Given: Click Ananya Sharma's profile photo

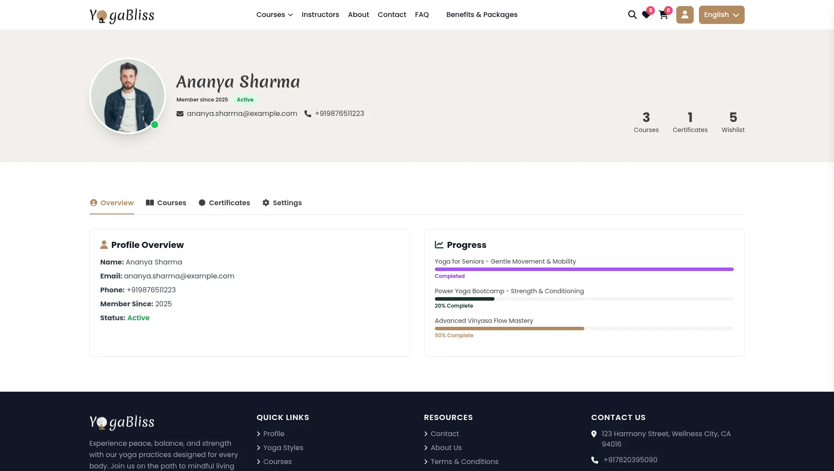Looking at the screenshot, I should [128, 96].
